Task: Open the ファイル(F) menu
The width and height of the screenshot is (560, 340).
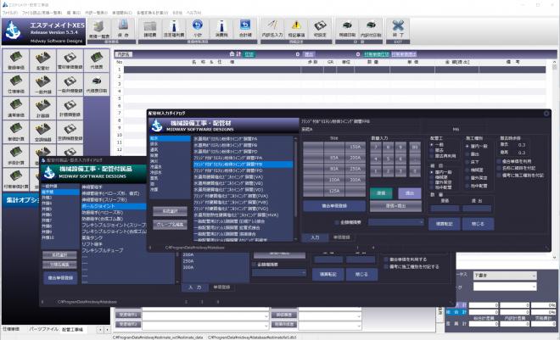Action: (10, 13)
